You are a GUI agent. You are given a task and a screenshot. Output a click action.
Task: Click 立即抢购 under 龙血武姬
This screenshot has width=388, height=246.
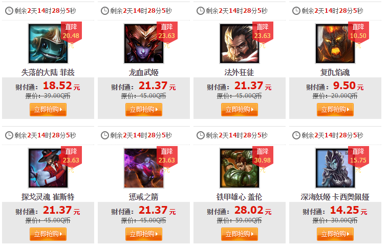point(144,110)
